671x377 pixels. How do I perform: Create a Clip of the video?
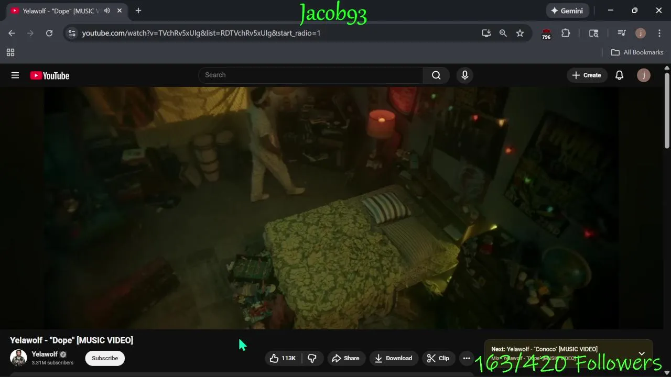(x=438, y=358)
